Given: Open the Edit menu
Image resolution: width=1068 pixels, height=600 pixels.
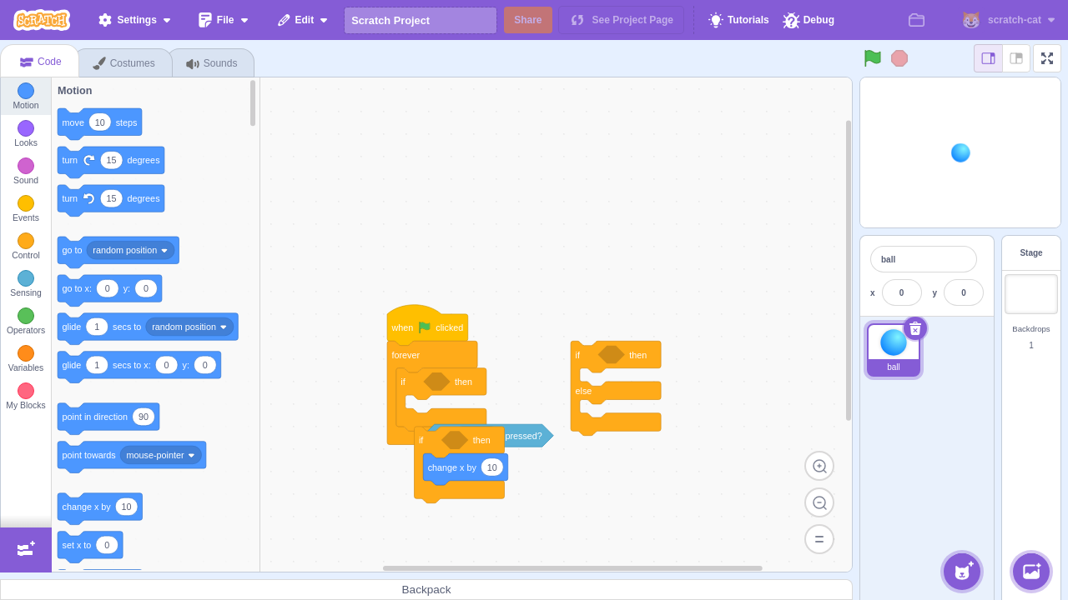Looking at the screenshot, I should coord(303,20).
